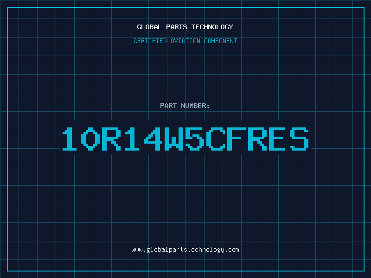This screenshot has height=278, width=371.
Task: Click the PART NUMBER: label
Action: coord(185,106)
